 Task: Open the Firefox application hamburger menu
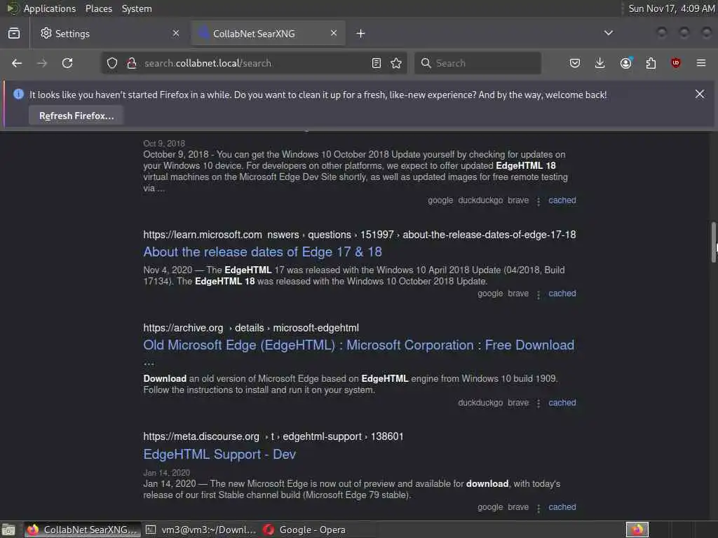click(701, 63)
